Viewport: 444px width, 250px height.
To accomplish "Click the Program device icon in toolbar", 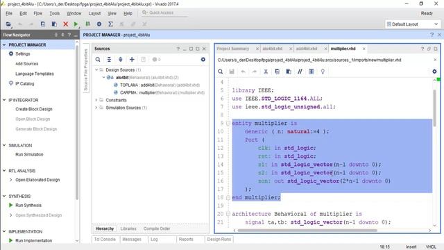I will 88,24.
